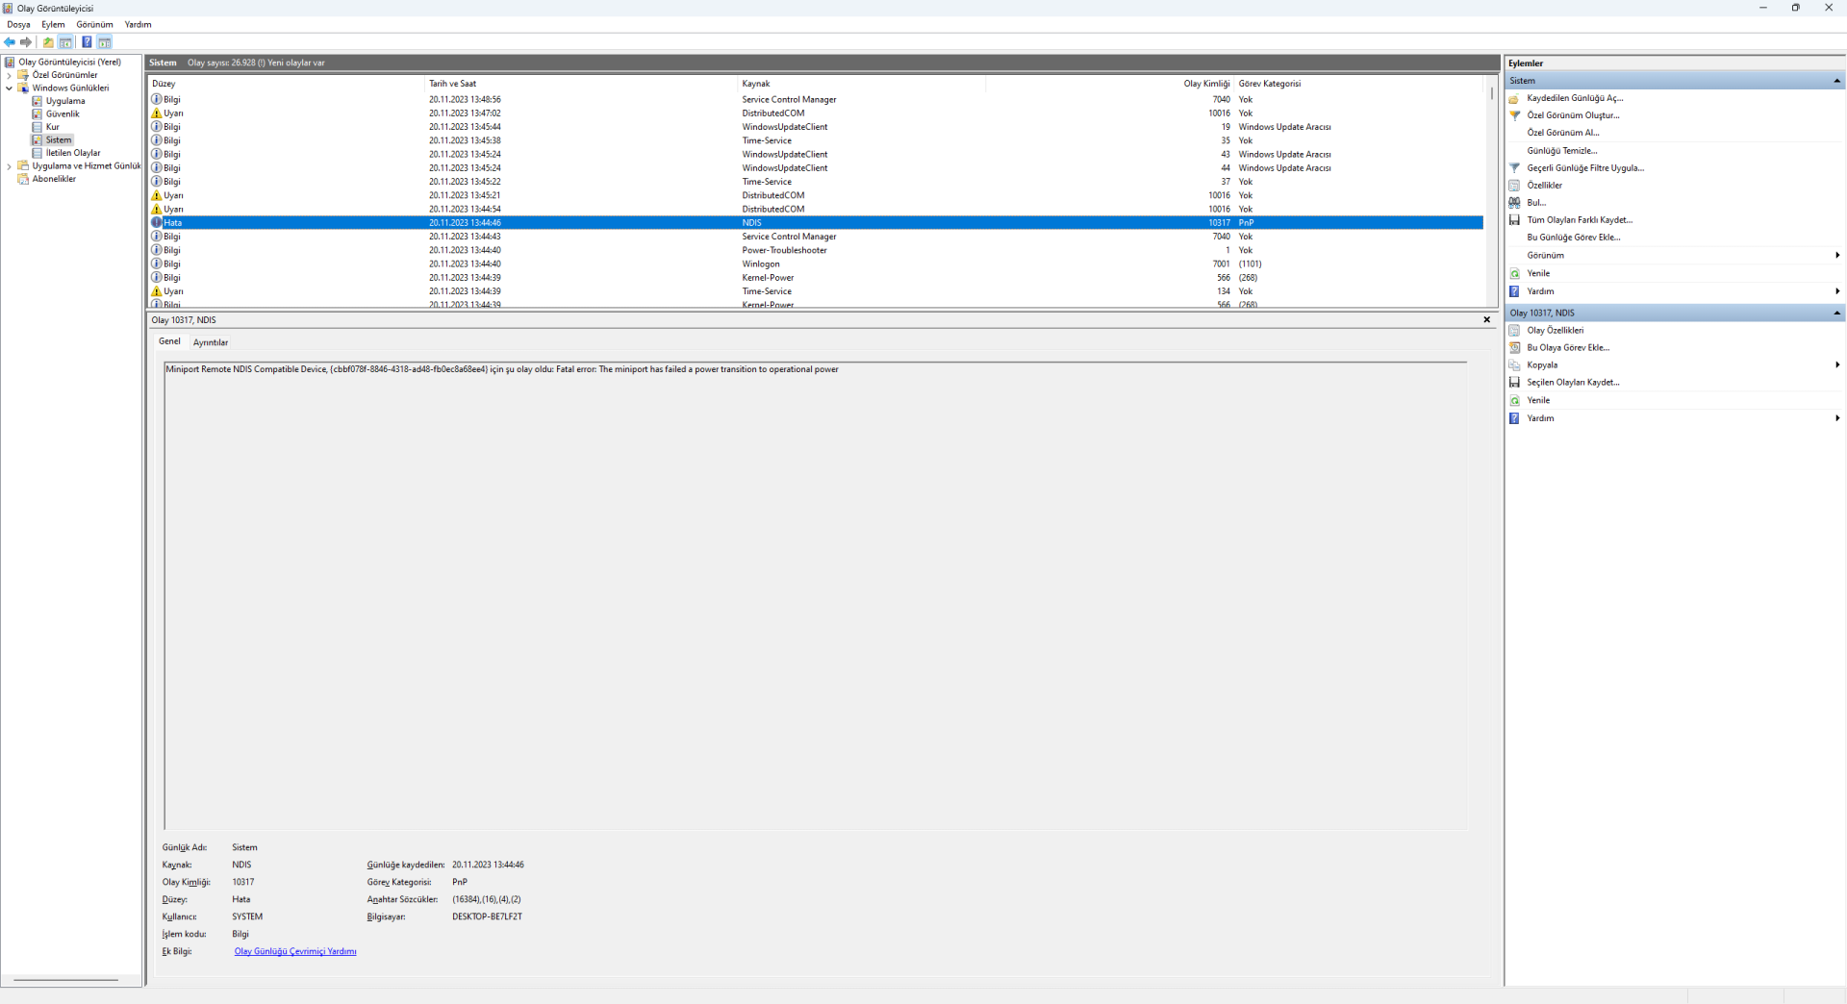Select the DistributedCOM warning at 13:47:02
Image resolution: width=1847 pixels, height=1004 pixels.
[x=816, y=113]
